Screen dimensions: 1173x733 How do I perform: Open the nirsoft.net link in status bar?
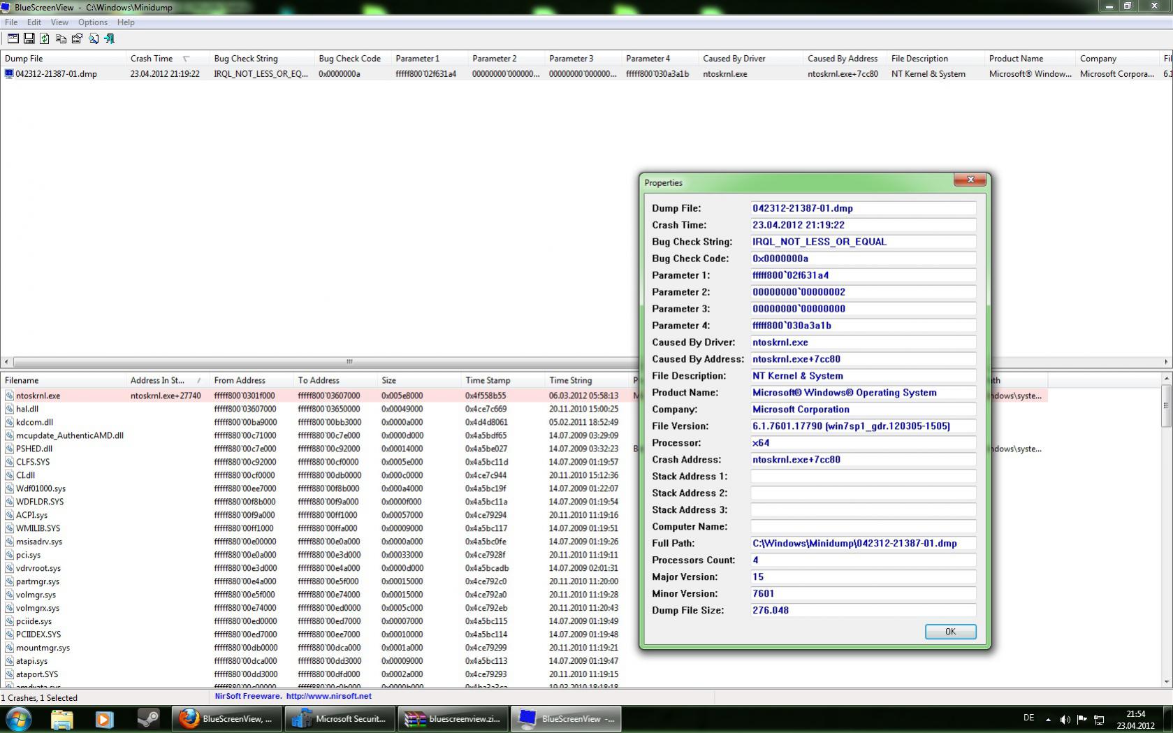click(328, 697)
